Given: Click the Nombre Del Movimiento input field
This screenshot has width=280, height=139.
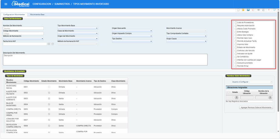Looking at the screenshot, I should 23,28.
